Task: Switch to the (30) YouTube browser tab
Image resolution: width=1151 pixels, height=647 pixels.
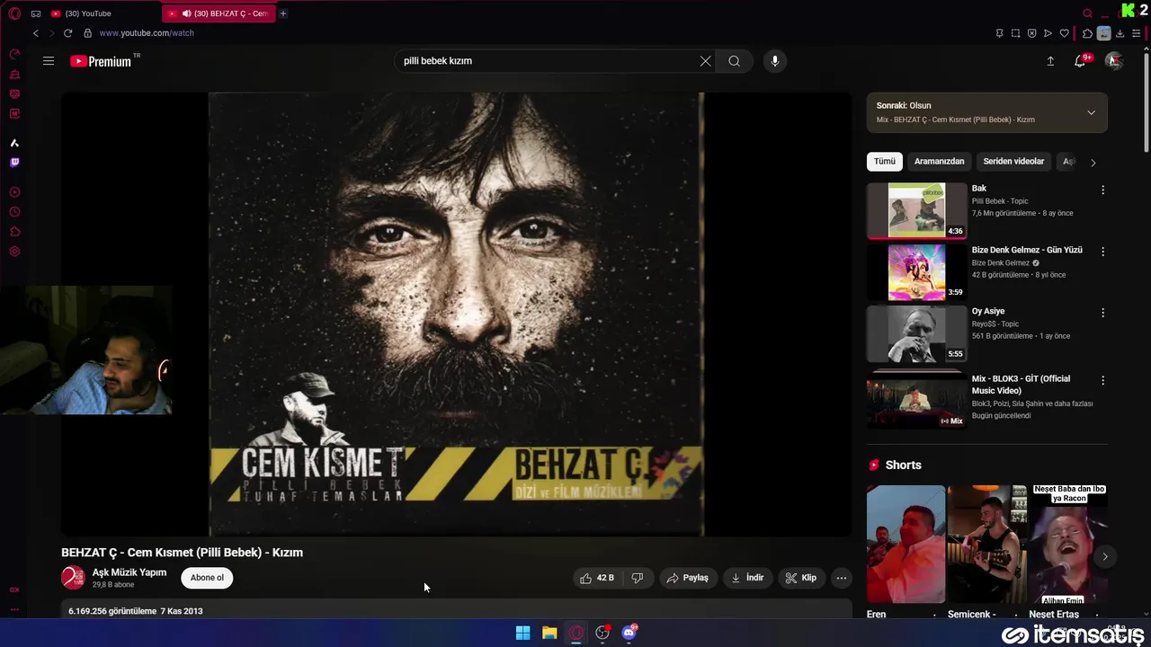Action: pos(103,13)
